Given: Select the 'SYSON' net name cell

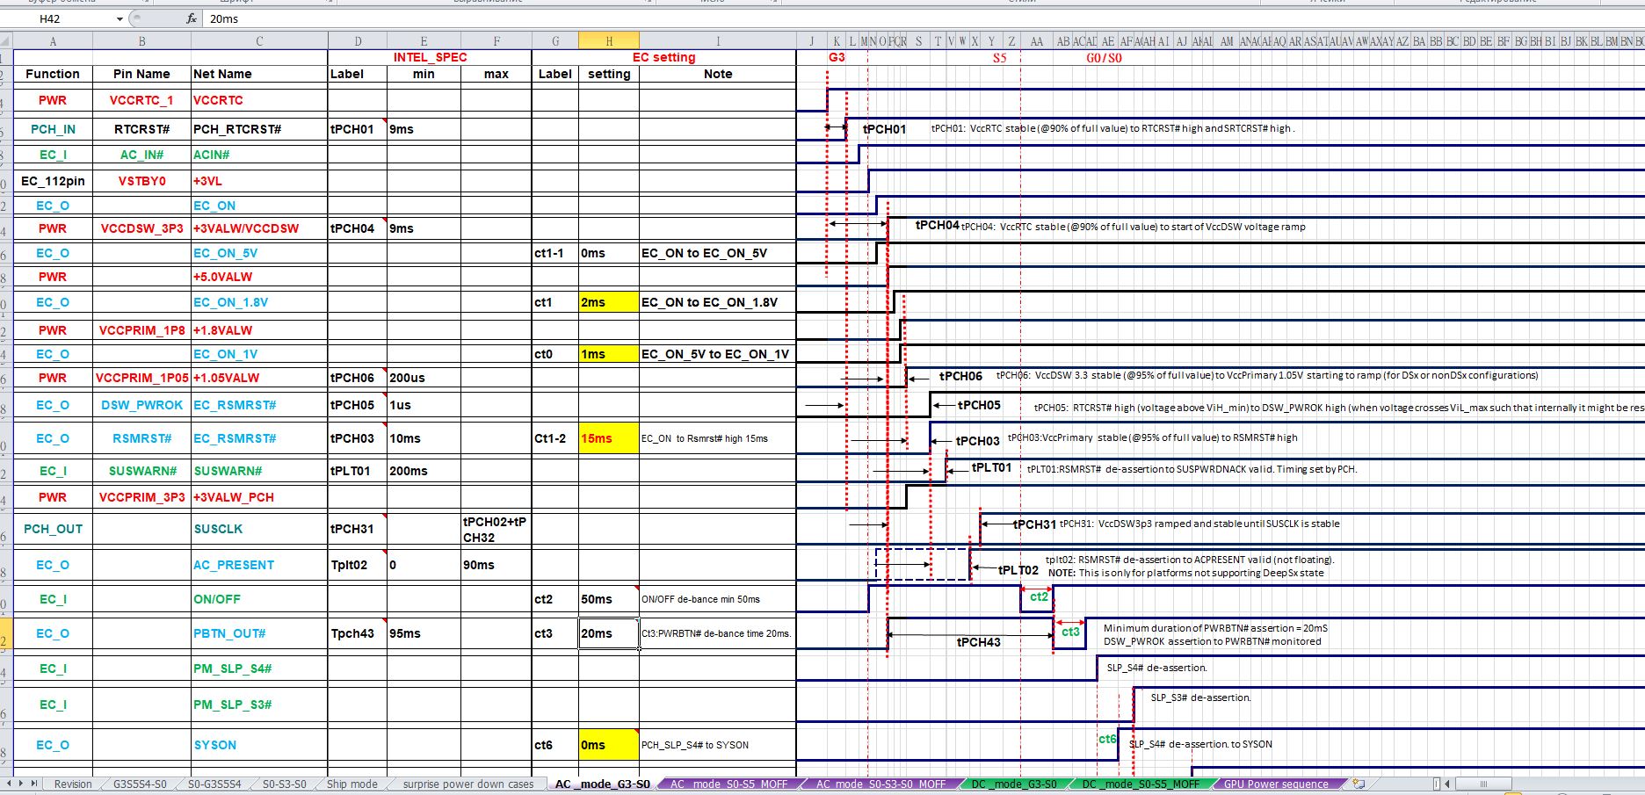Looking at the screenshot, I should pyautogui.click(x=259, y=745).
